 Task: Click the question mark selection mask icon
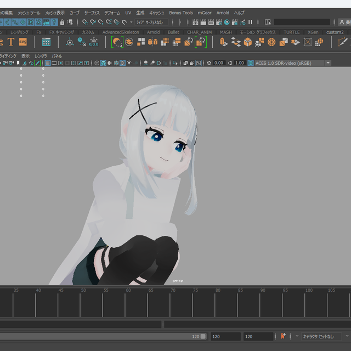(54, 22)
